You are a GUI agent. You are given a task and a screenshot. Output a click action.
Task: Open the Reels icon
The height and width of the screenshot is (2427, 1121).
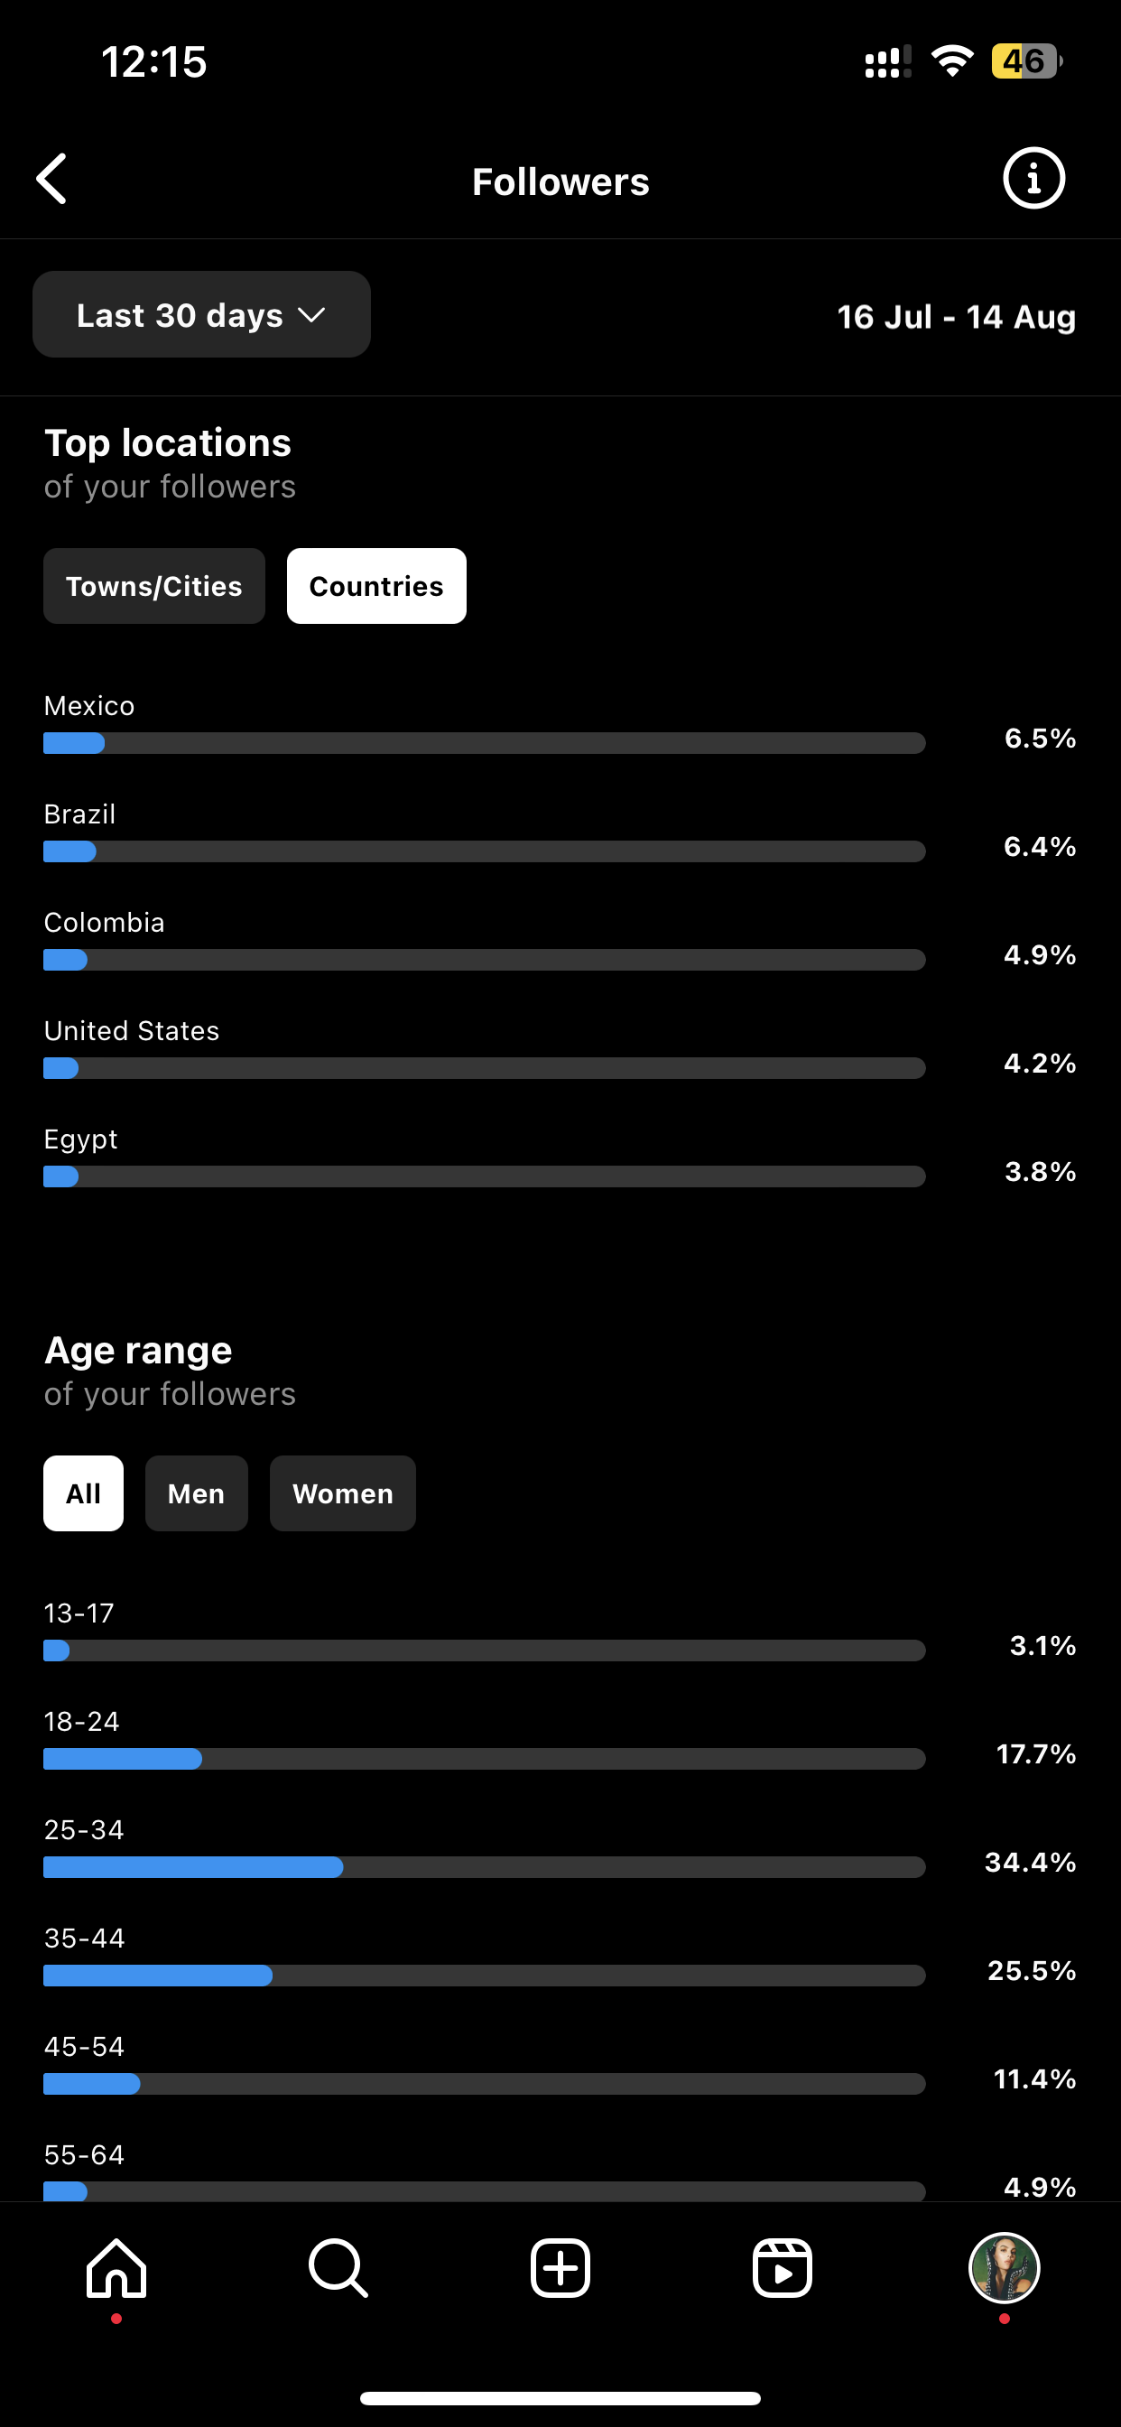tap(783, 2268)
